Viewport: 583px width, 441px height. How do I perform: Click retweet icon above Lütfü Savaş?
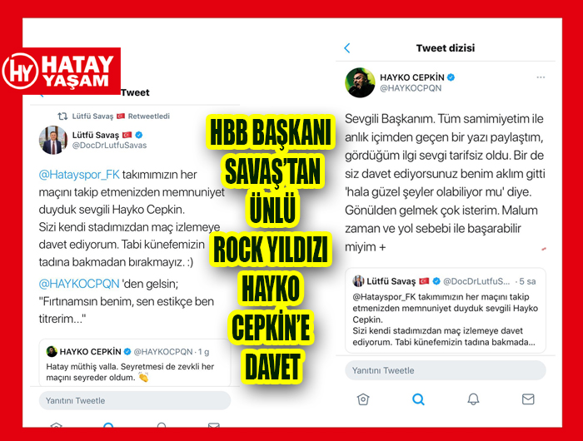tap(62, 116)
